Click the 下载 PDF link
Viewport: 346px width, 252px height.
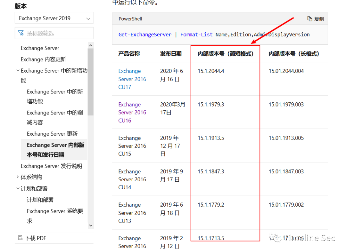pyautogui.click(x=35, y=238)
